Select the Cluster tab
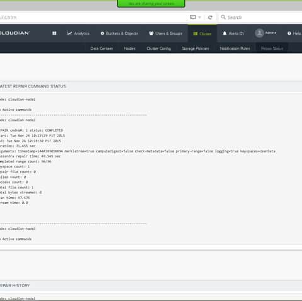The image size is (302, 301). tap(202, 33)
